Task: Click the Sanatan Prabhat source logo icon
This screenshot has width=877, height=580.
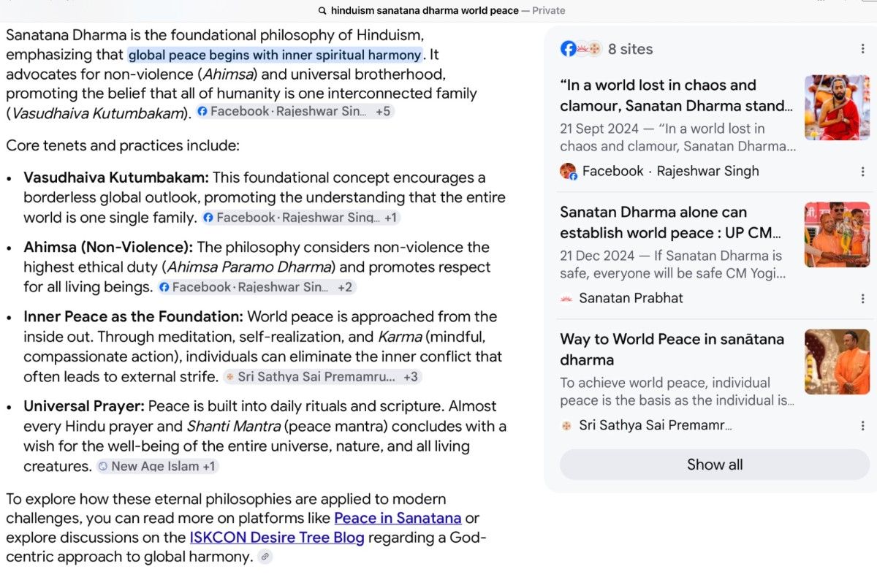Action: pos(566,298)
